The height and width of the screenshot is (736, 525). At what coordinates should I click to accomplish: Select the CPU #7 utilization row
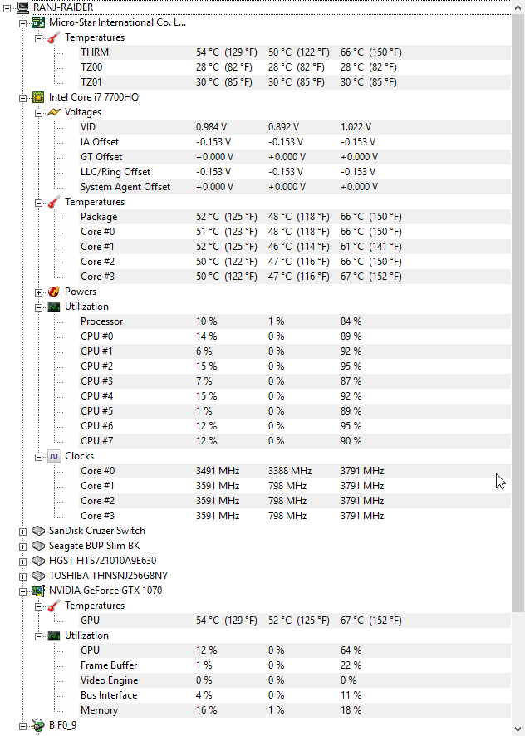pyautogui.click(x=96, y=441)
